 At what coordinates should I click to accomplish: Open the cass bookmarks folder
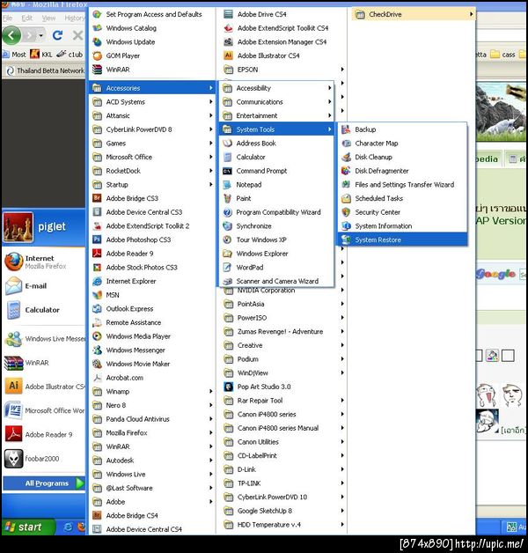point(503,55)
